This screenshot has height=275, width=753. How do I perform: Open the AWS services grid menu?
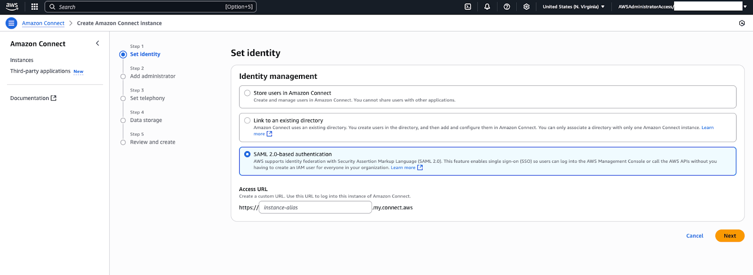click(34, 7)
